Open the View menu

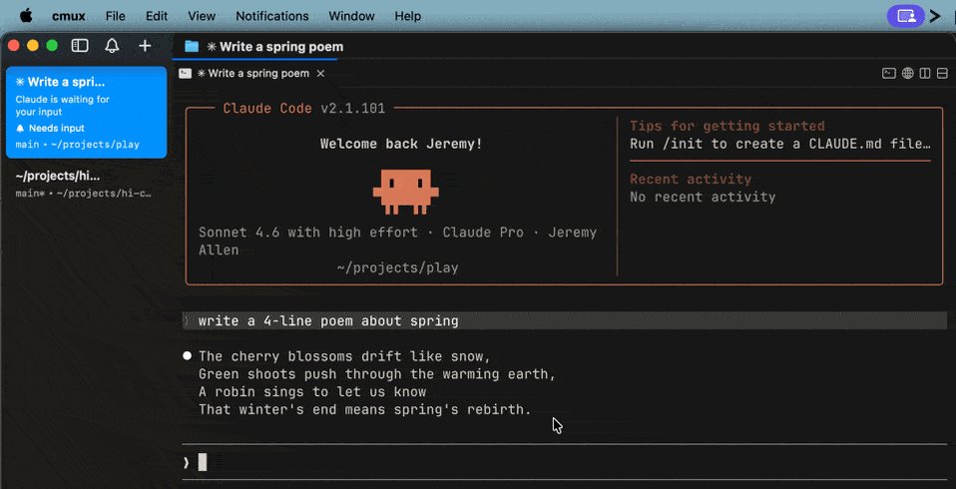pyautogui.click(x=202, y=16)
